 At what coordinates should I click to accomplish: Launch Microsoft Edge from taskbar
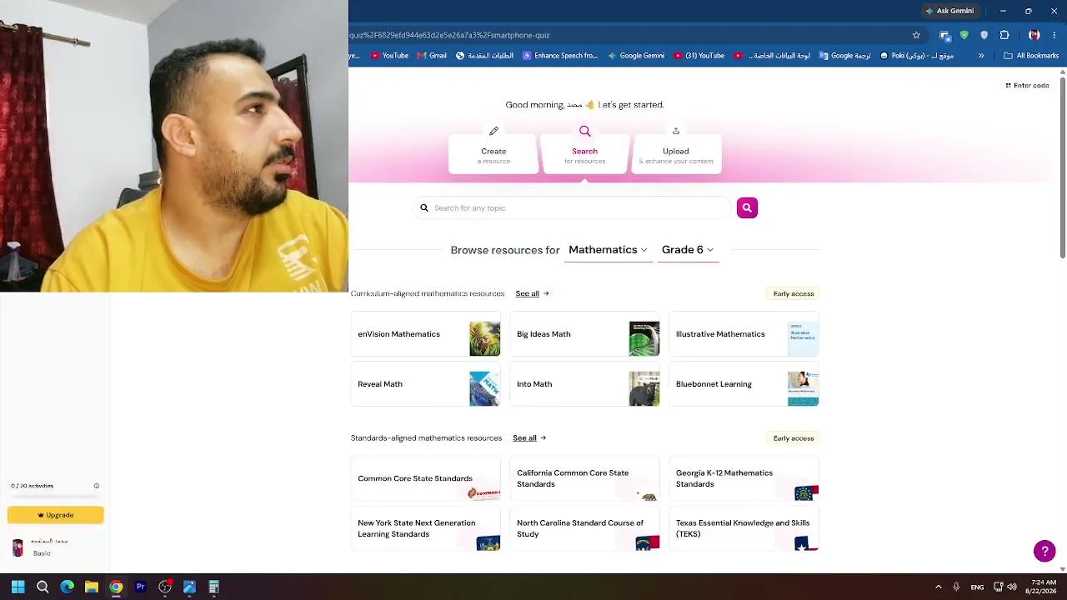click(67, 587)
